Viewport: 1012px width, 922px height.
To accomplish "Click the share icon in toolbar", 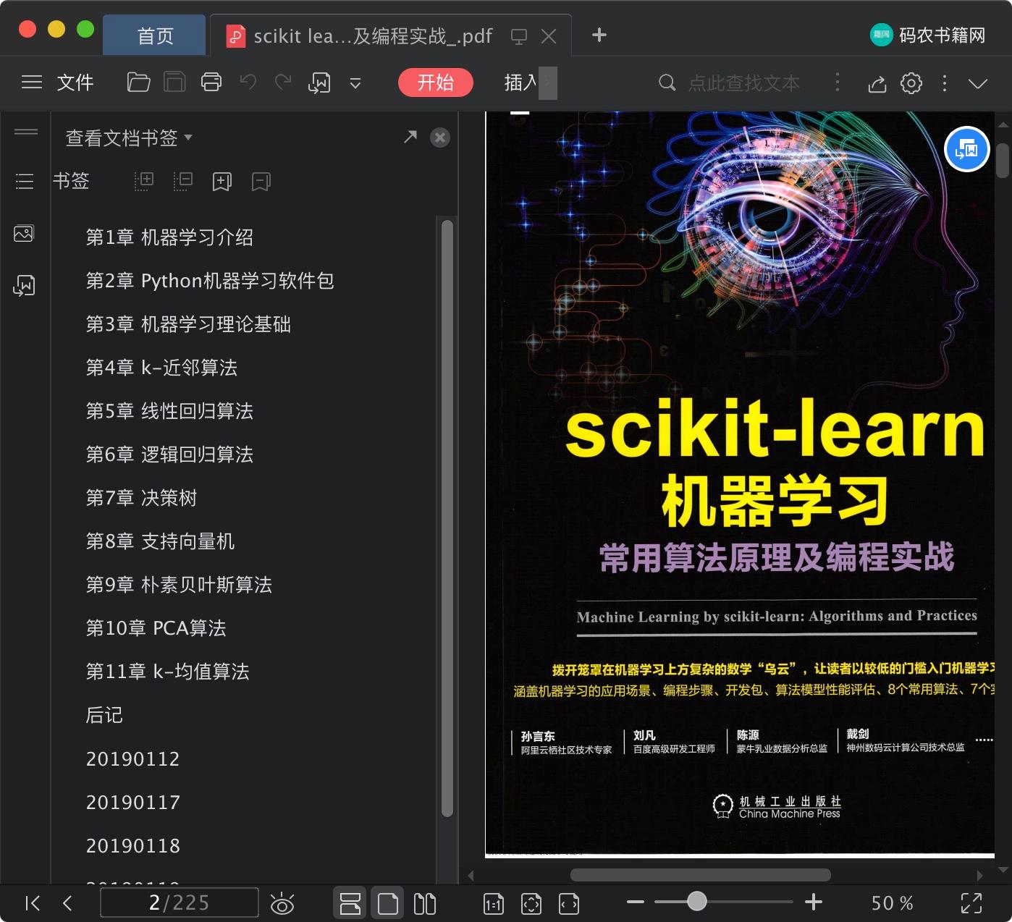I will [877, 83].
